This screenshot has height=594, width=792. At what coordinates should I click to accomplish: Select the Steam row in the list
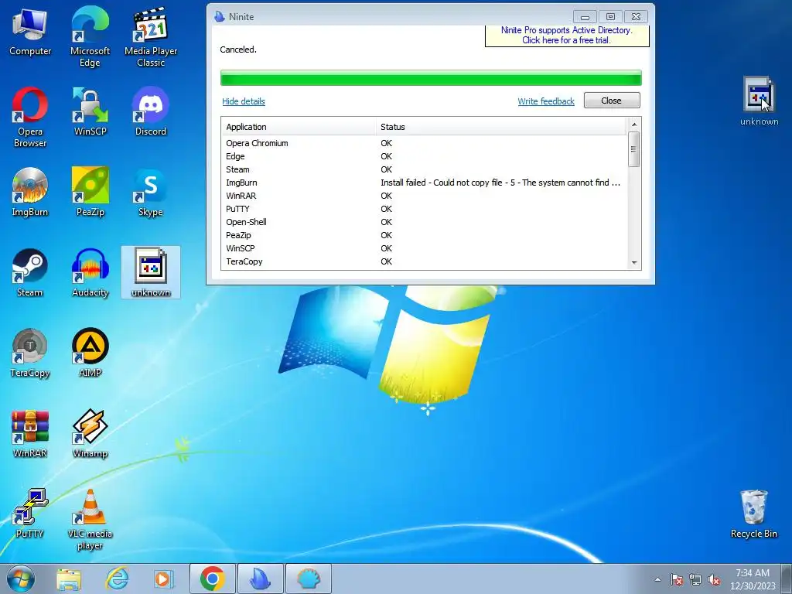tap(424, 169)
